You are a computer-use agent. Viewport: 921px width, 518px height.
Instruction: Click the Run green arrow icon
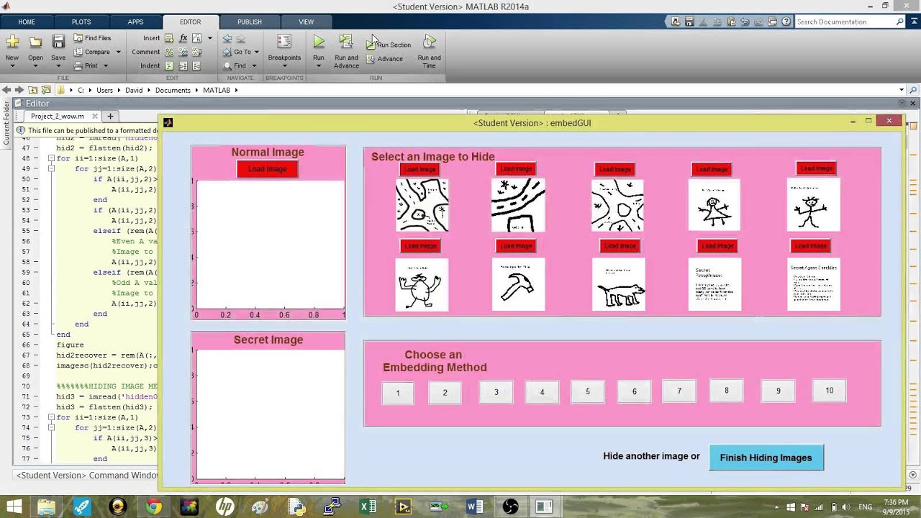pos(318,42)
